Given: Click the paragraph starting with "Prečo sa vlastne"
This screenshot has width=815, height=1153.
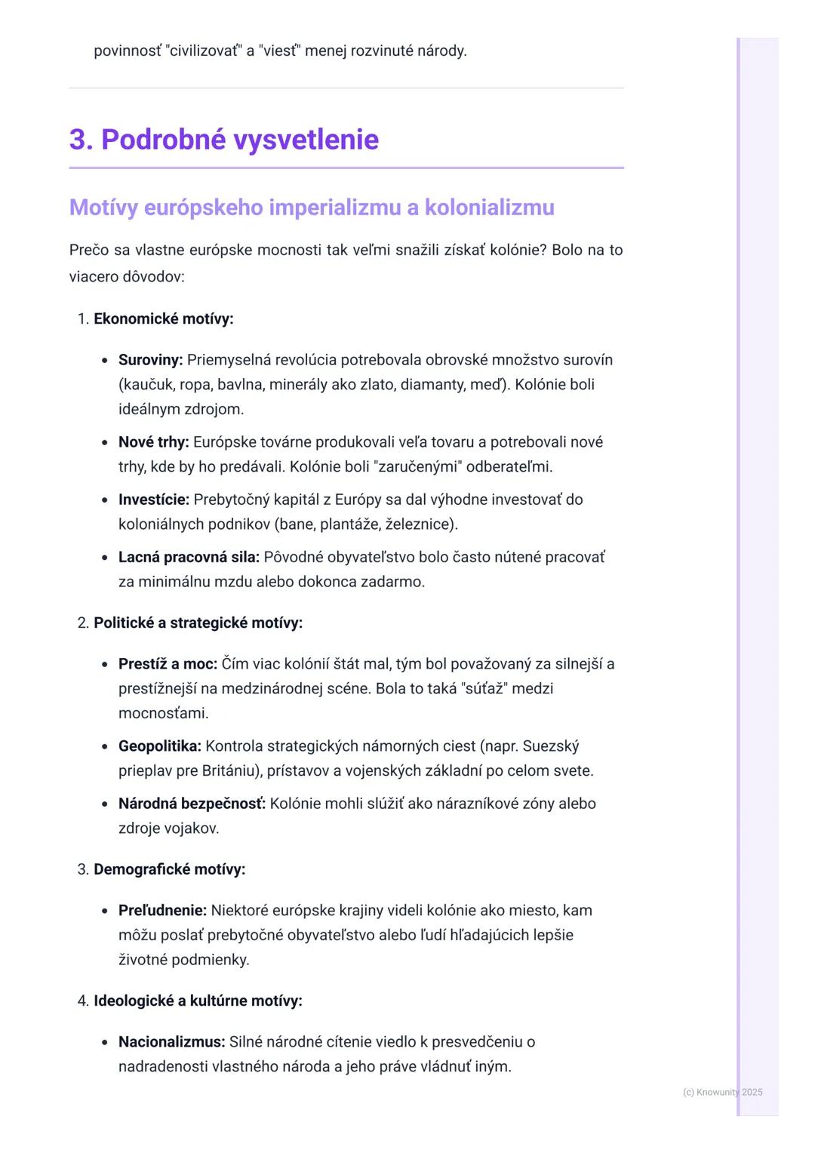Looking at the screenshot, I should pyautogui.click(x=346, y=263).
